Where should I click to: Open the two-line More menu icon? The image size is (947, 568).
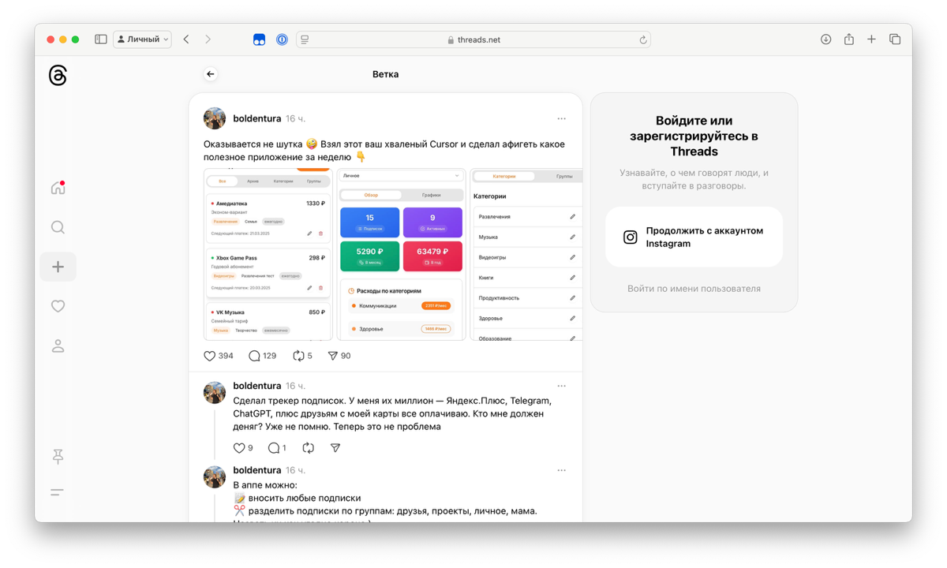57,492
